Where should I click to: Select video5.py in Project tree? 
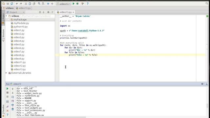click(x=18, y=45)
